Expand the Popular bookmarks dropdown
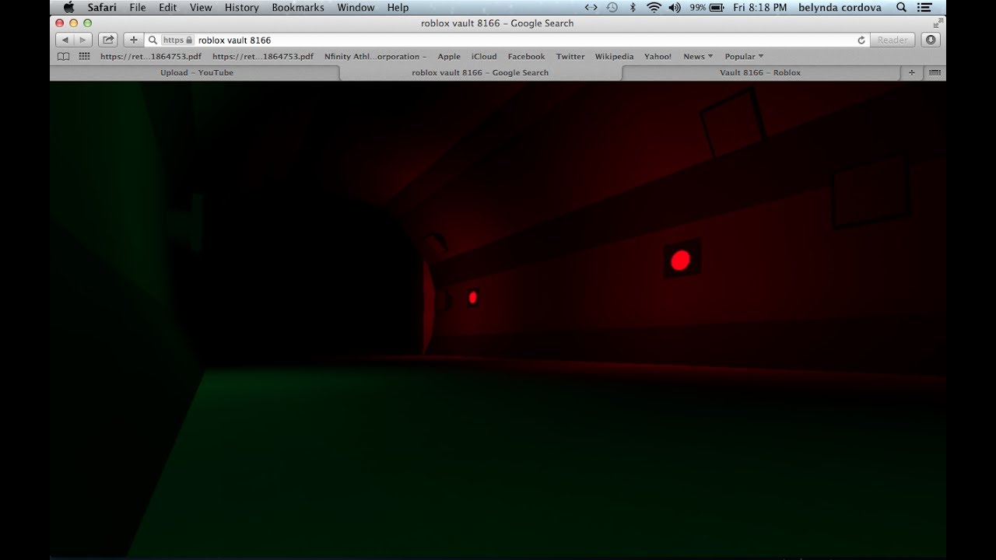This screenshot has height=560, width=996. click(744, 57)
